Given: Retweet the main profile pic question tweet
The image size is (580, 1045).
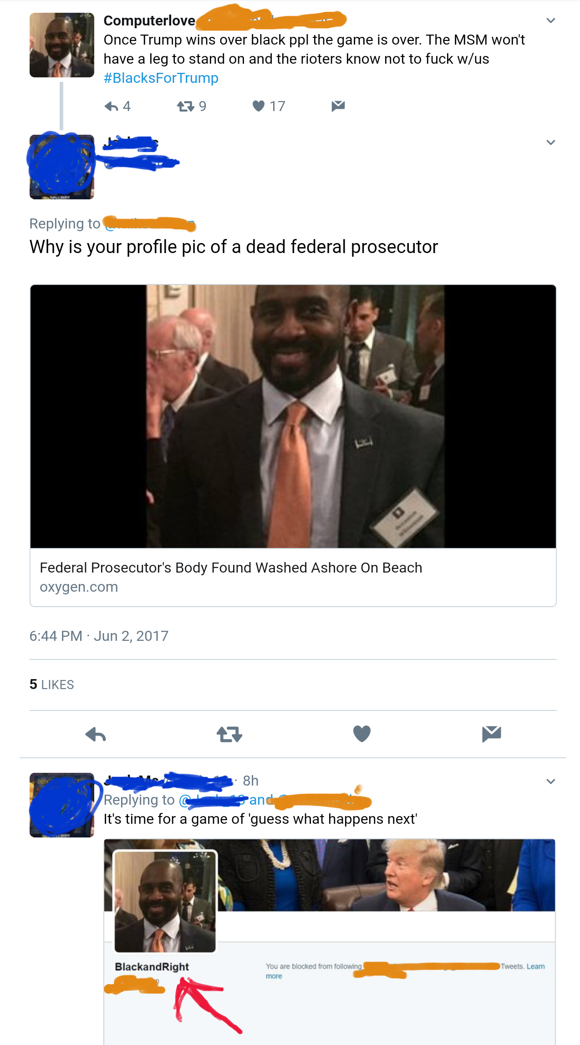Looking at the screenshot, I should pyautogui.click(x=229, y=734).
